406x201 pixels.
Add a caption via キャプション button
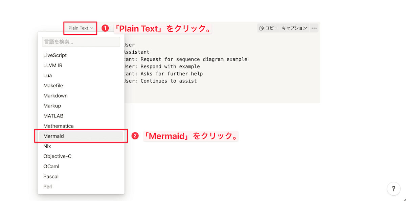coord(294,28)
